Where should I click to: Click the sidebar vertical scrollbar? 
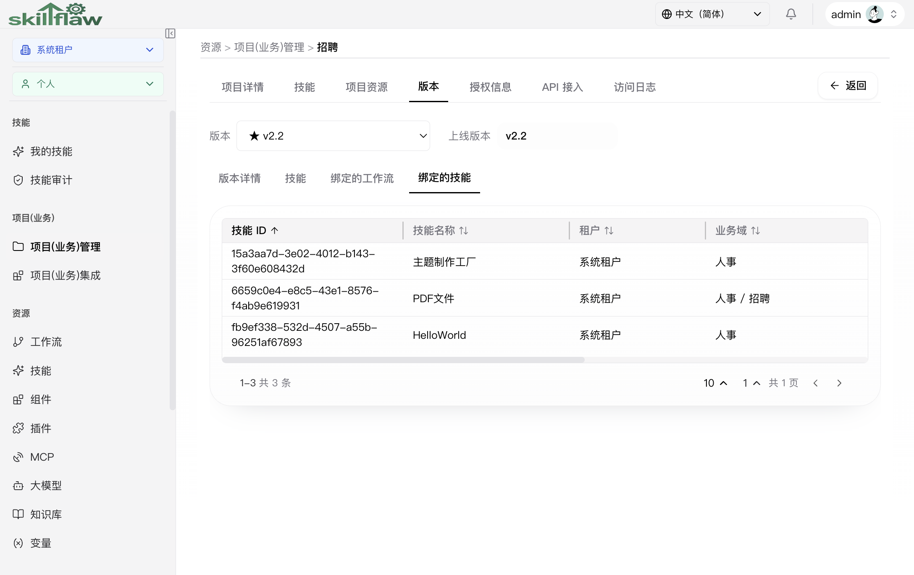(x=172, y=260)
